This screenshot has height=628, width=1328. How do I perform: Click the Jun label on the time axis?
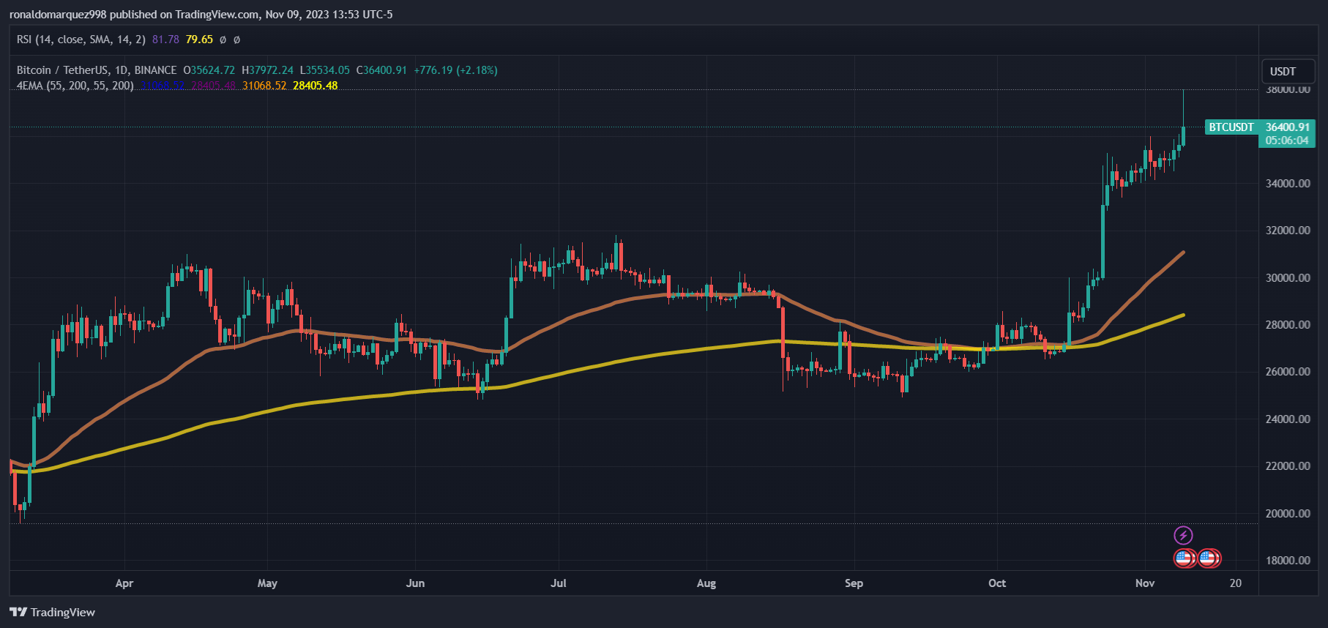click(x=415, y=583)
